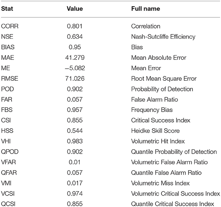Click the Stat column header
The width and height of the screenshot is (221, 207).
click(x=7, y=9)
